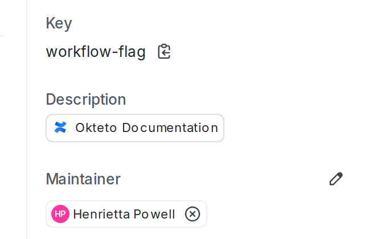
Task: Click the workflow-flag key value
Action: pos(96,52)
